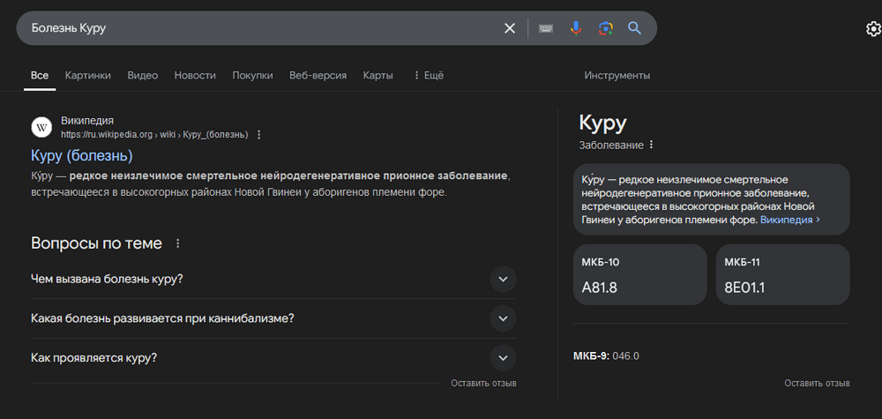Switch to the Картинки tab
882x419 pixels.
point(87,75)
